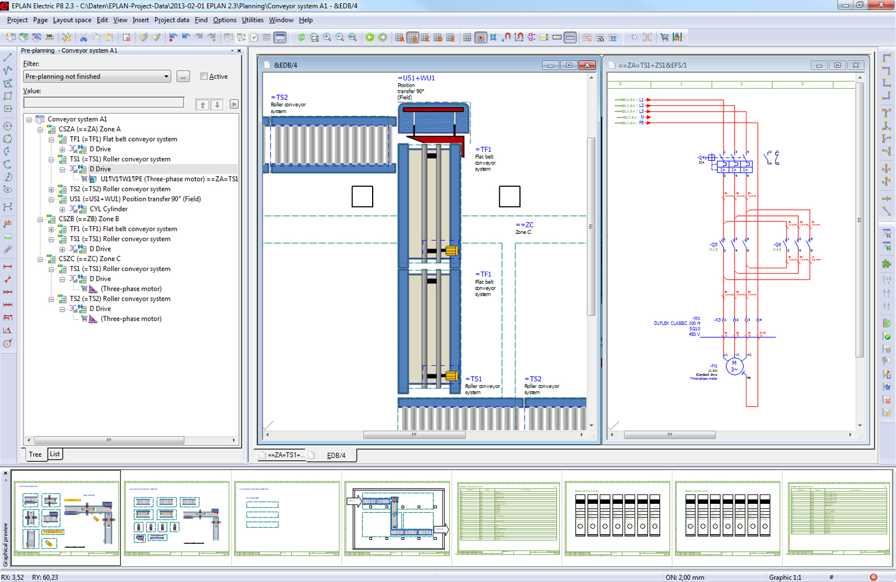This screenshot has width=896, height=582.
Task: Select the text 'ab' tool in left sidebar
Action: [x=8, y=223]
